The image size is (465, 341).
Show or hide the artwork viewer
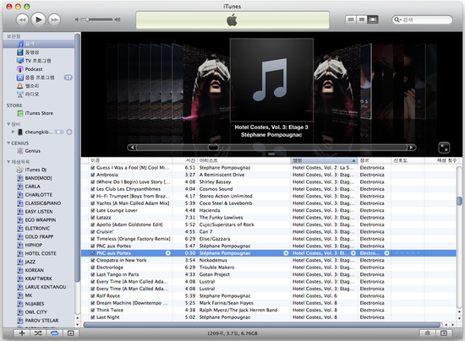click(70, 333)
